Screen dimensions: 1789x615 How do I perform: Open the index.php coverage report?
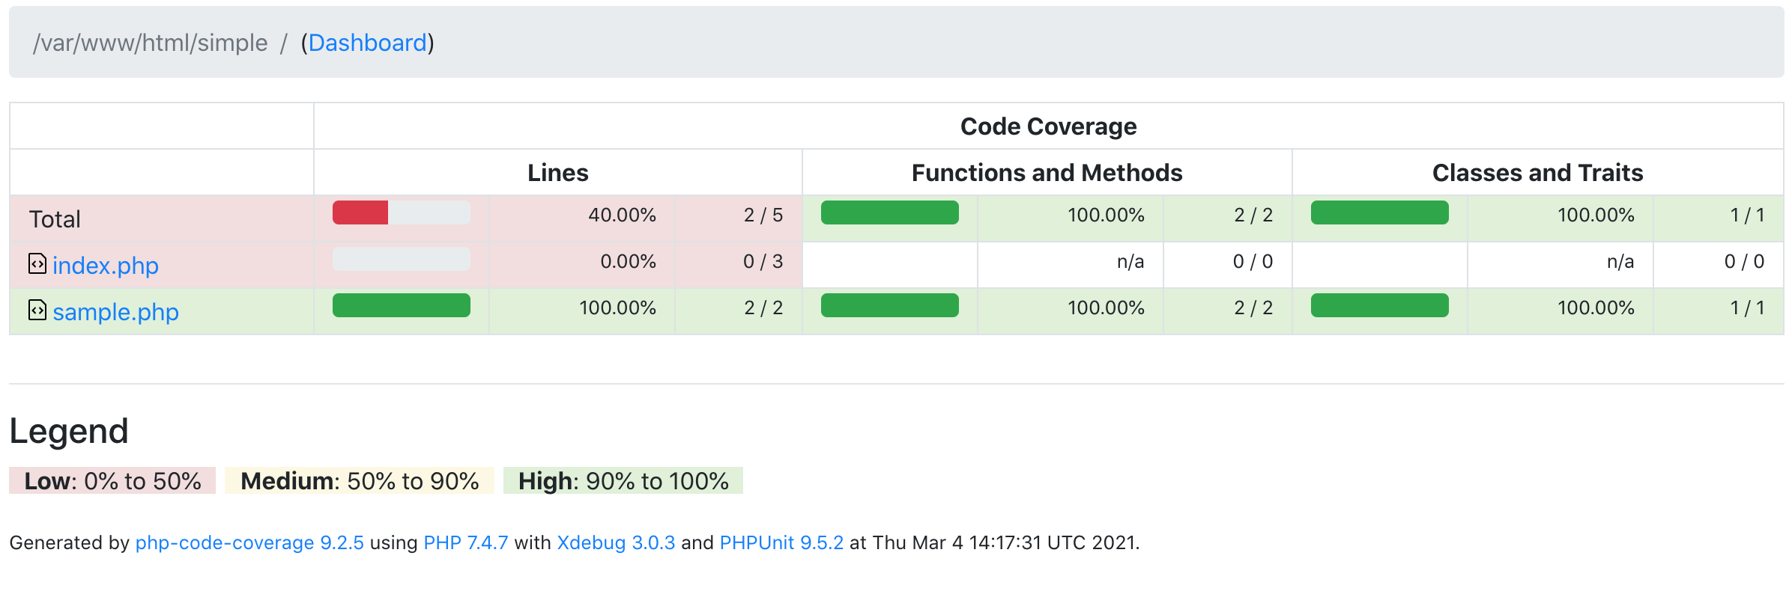pyautogui.click(x=106, y=266)
